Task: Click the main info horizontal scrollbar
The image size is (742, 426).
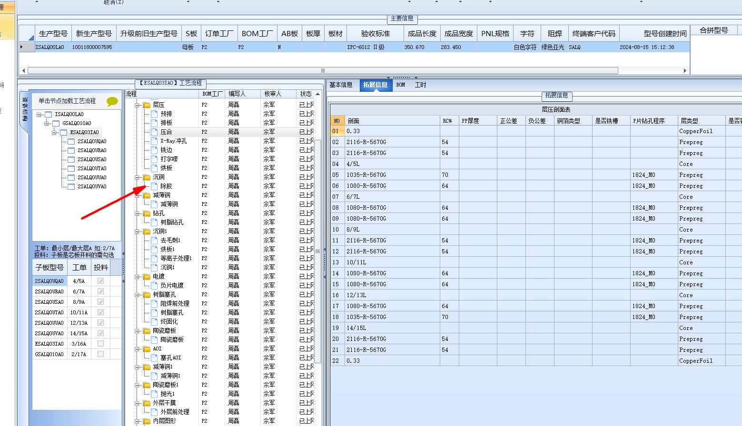Action: pyautogui.click(x=323, y=70)
